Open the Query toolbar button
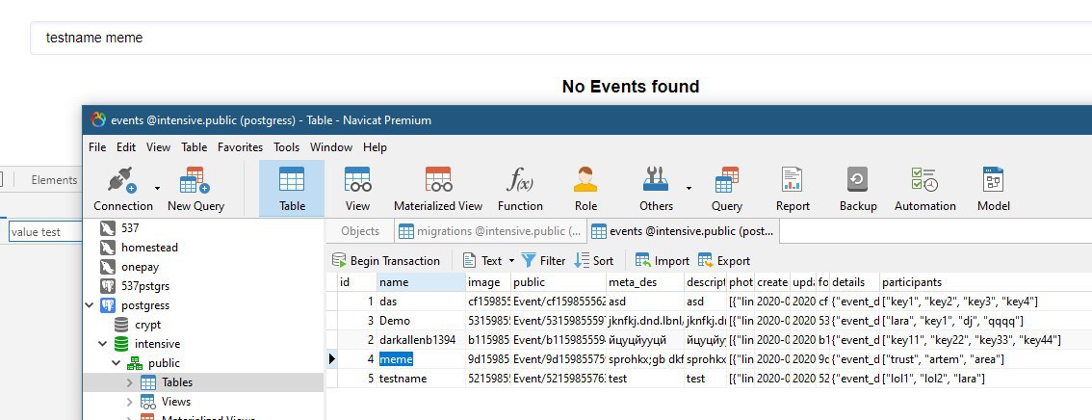Image resolution: width=1092 pixels, height=420 pixels. click(726, 188)
